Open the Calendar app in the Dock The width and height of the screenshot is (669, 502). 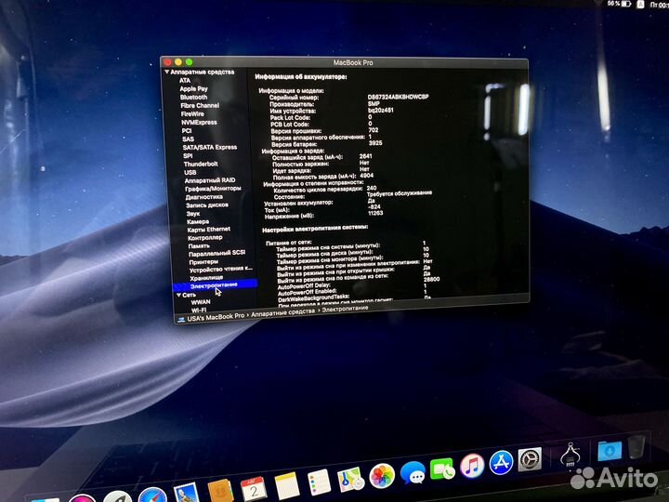[254, 488]
